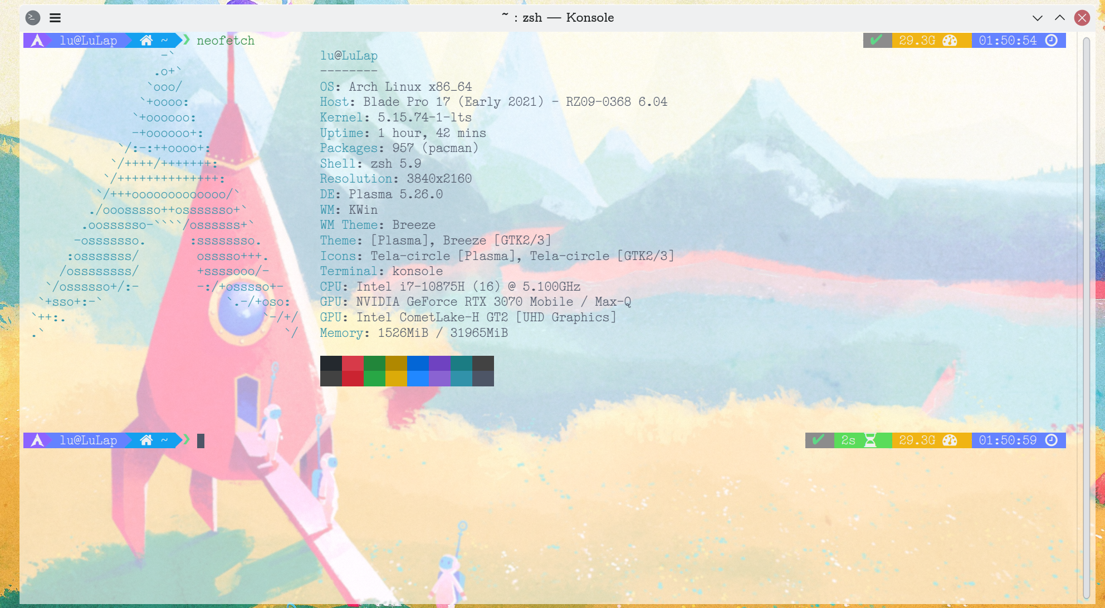The image size is (1105, 608).
Task: Click the red color block in palette
Action: (353, 364)
